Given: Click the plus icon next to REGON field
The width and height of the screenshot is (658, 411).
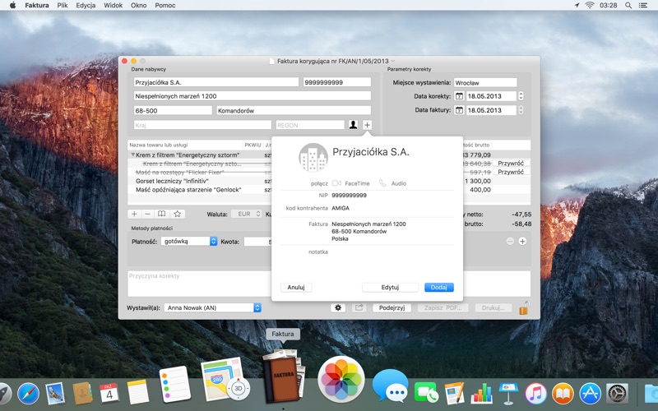Looking at the screenshot, I should click(367, 125).
